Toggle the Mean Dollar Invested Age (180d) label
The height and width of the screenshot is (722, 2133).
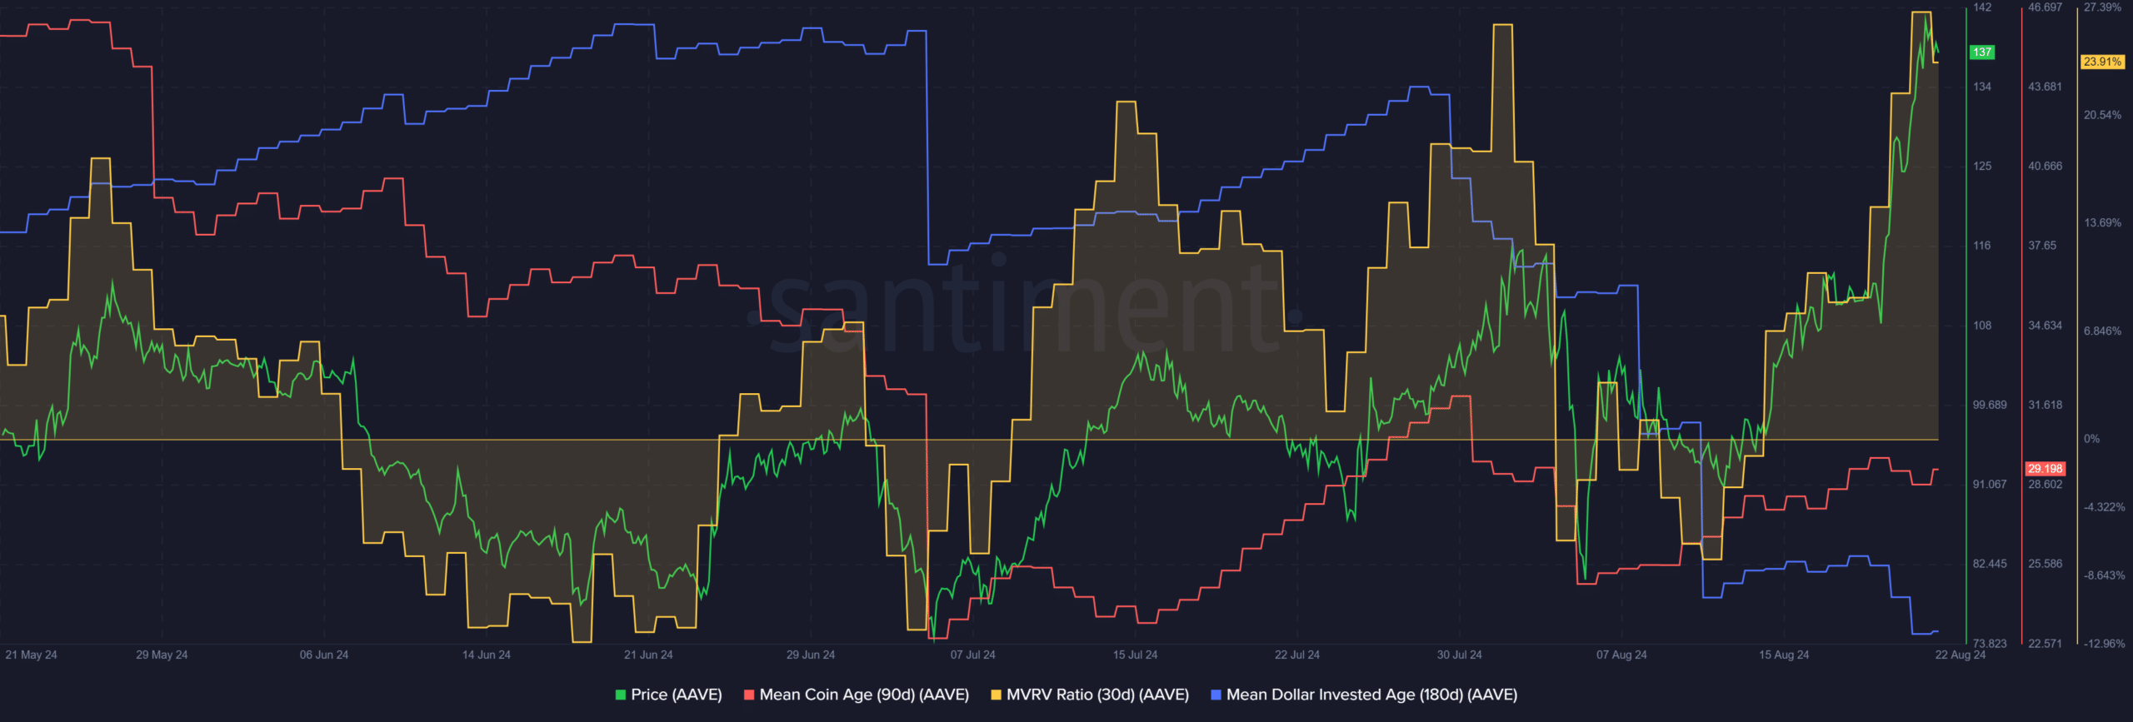pyautogui.click(x=1371, y=695)
